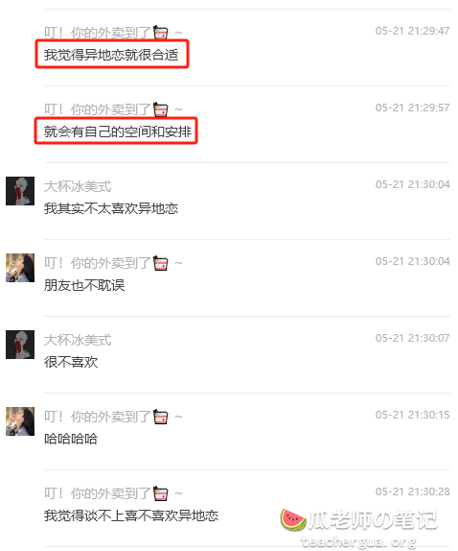Click message 我觉得谈不上喜不喜欢异地恋
Screen dimensions: 458x551
tap(131, 515)
